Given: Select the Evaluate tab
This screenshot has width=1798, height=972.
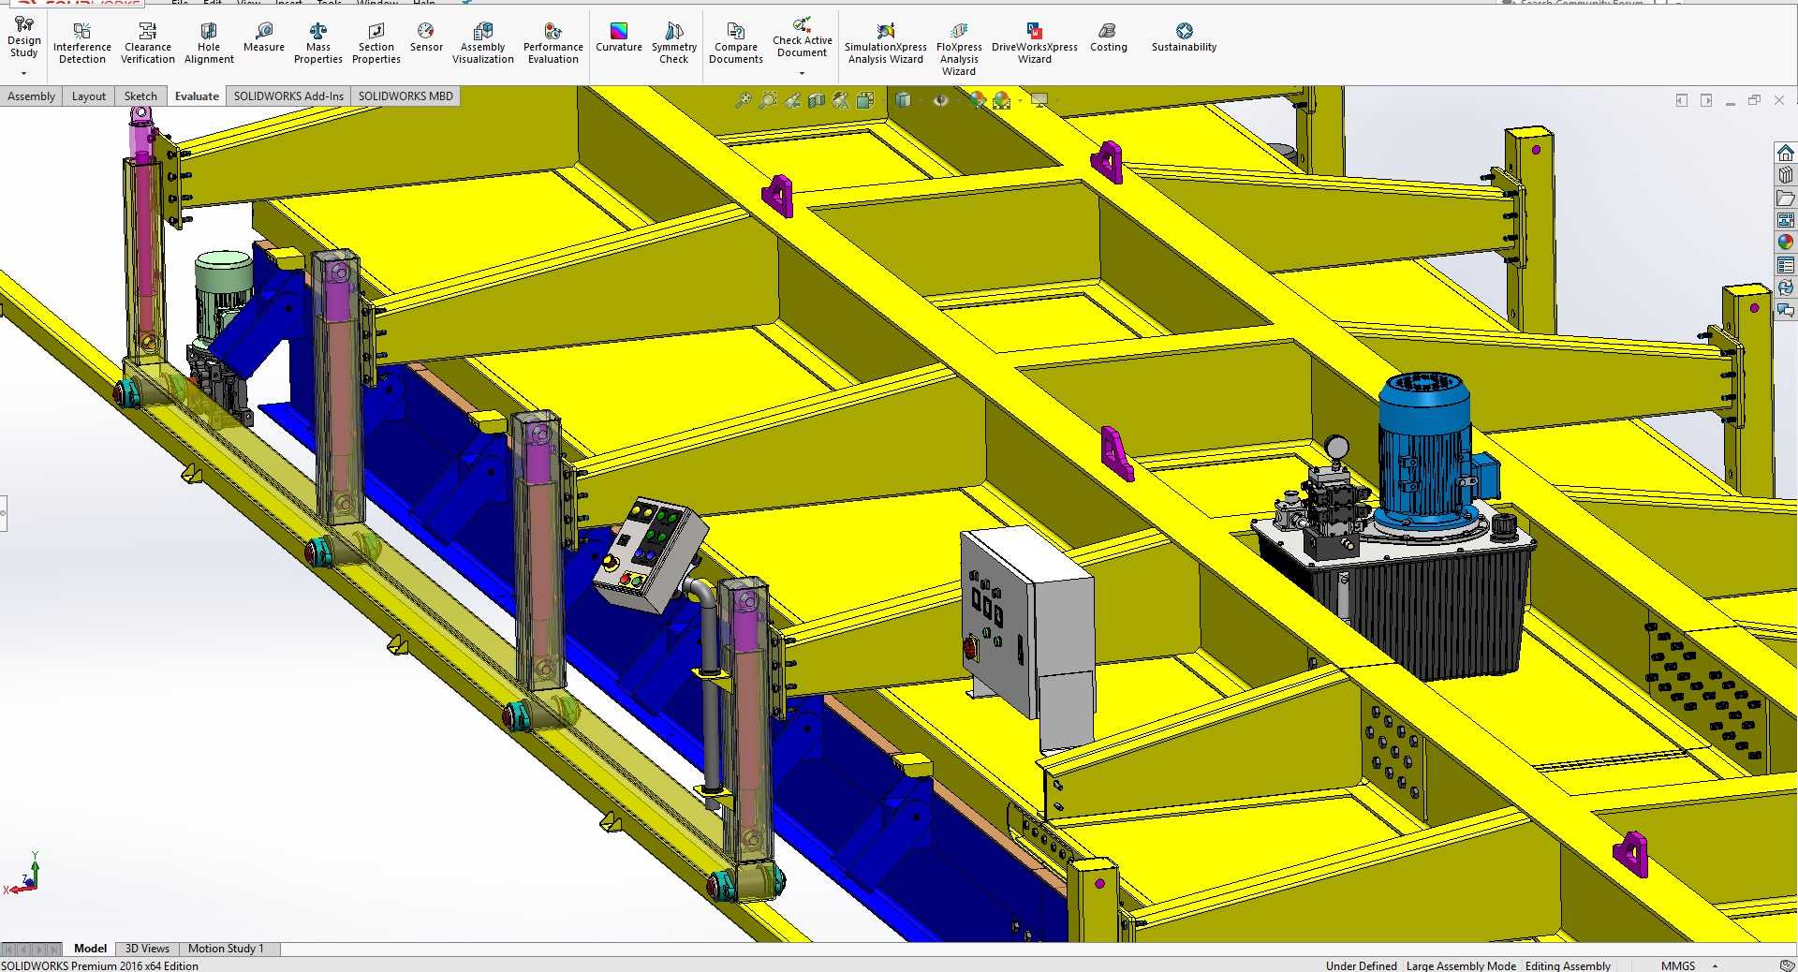Looking at the screenshot, I should 197,96.
